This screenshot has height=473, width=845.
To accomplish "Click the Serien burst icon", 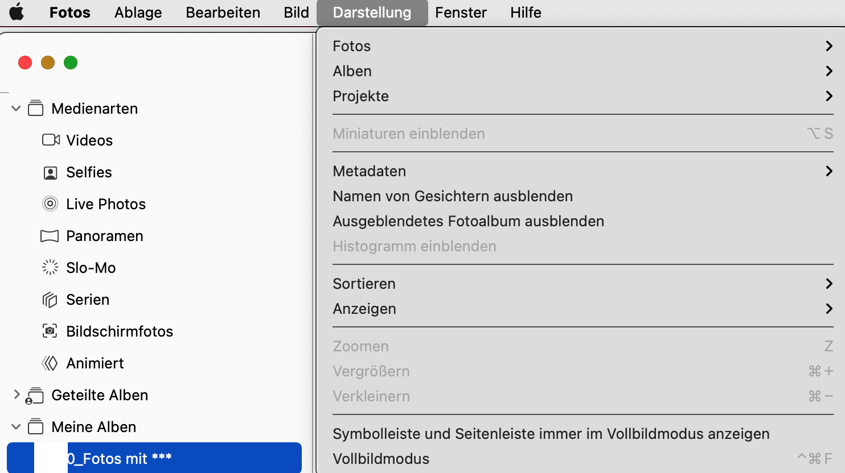I will point(51,300).
